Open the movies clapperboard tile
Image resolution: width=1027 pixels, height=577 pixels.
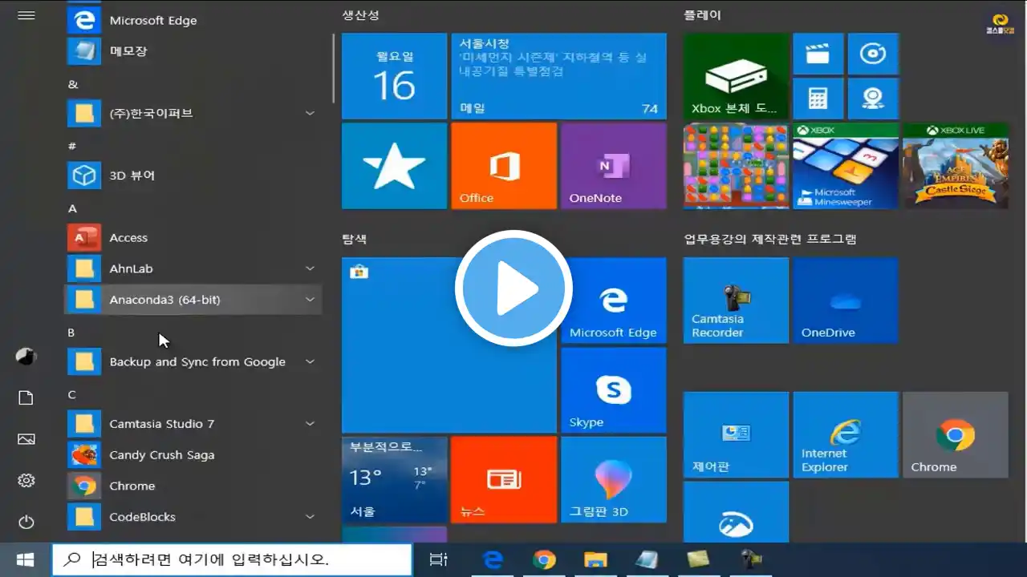tap(818, 54)
